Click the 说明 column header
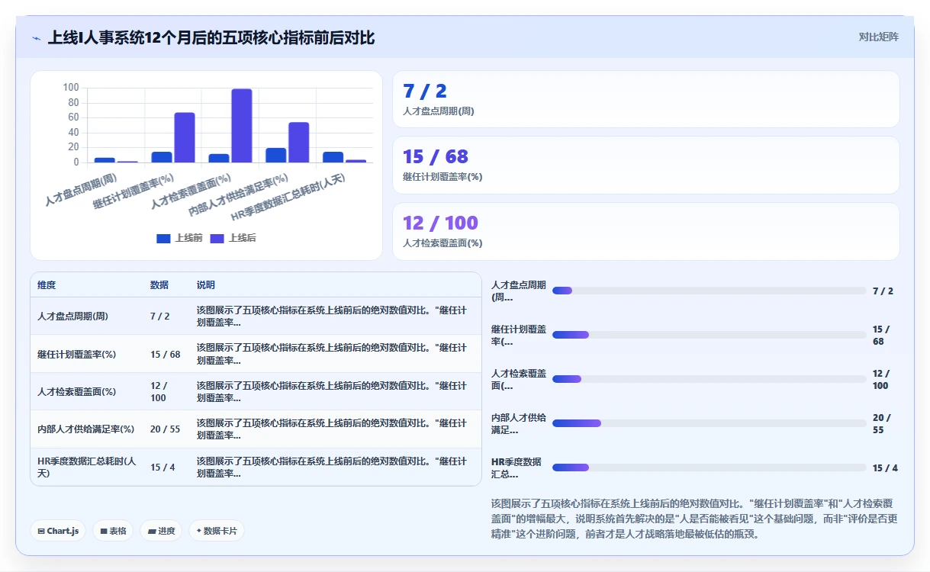This screenshot has height=572, width=930. (x=206, y=285)
